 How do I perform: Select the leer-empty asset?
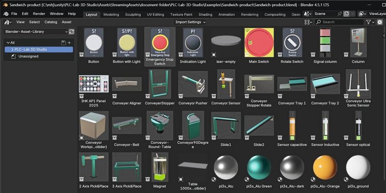click(226, 46)
